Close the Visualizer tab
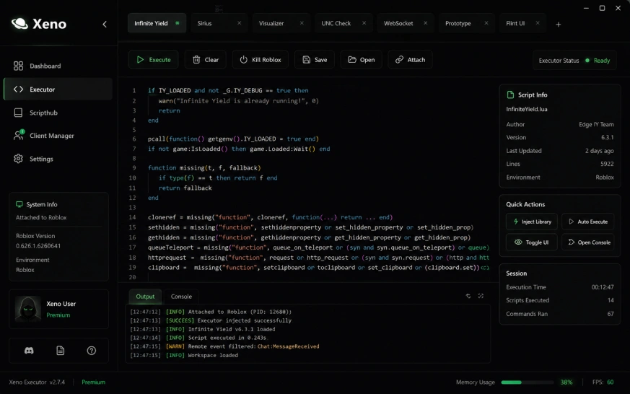630x394 pixels. click(x=302, y=23)
